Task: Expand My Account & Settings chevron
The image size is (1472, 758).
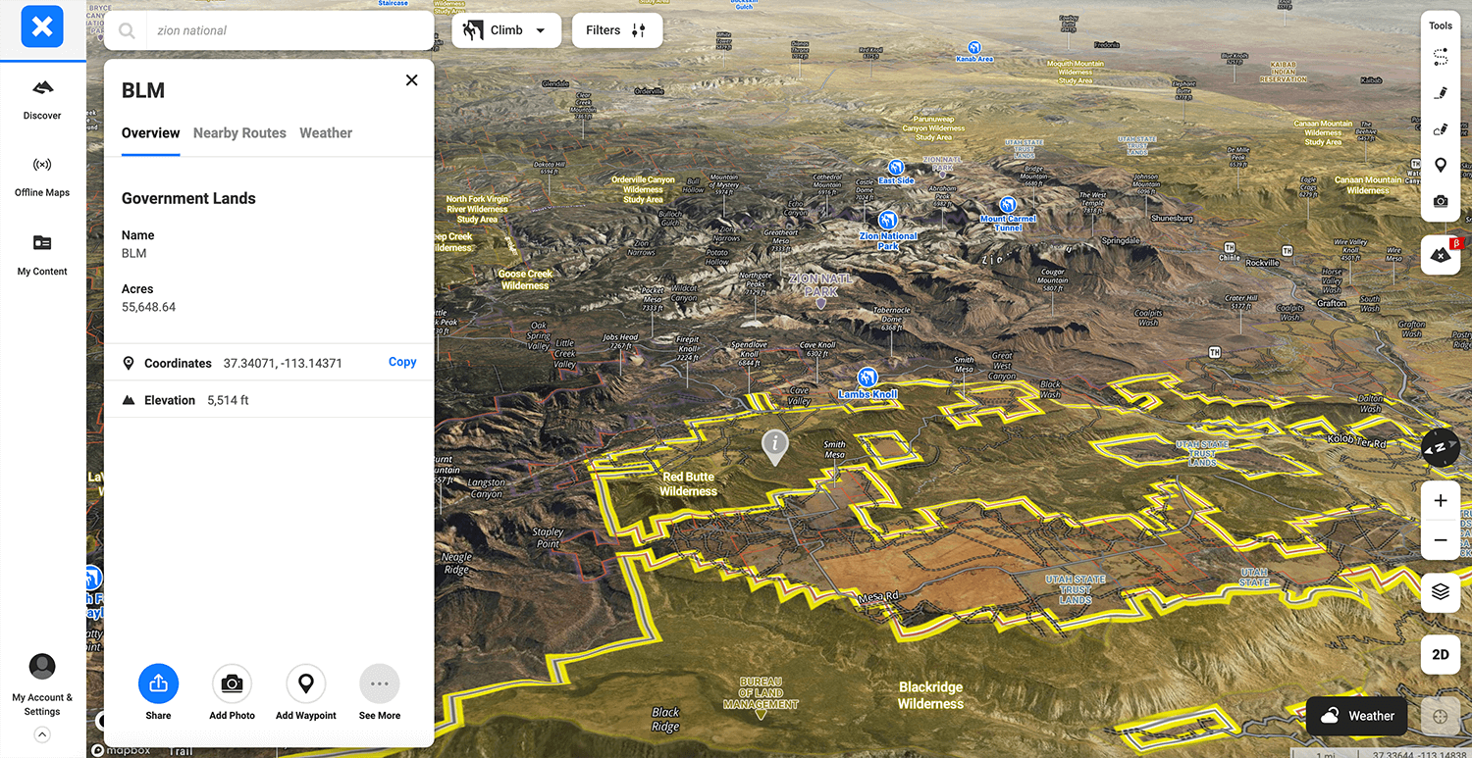Action: [42, 734]
